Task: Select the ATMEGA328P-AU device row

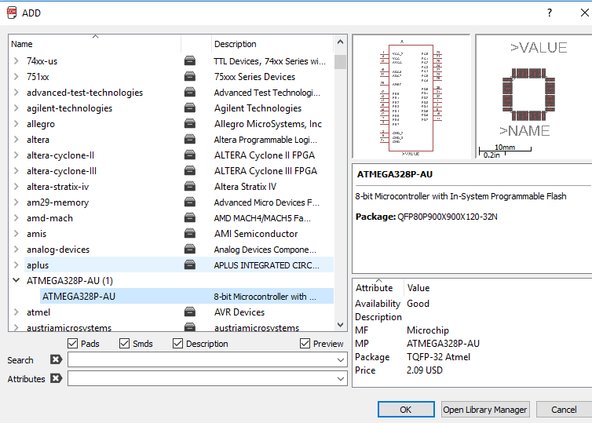Action: click(x=187, y=296)
